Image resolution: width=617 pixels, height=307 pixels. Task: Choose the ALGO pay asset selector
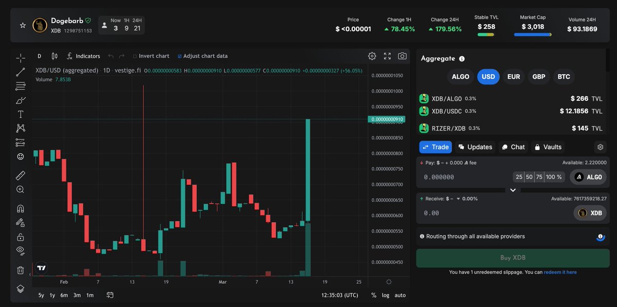coord(588,177)
